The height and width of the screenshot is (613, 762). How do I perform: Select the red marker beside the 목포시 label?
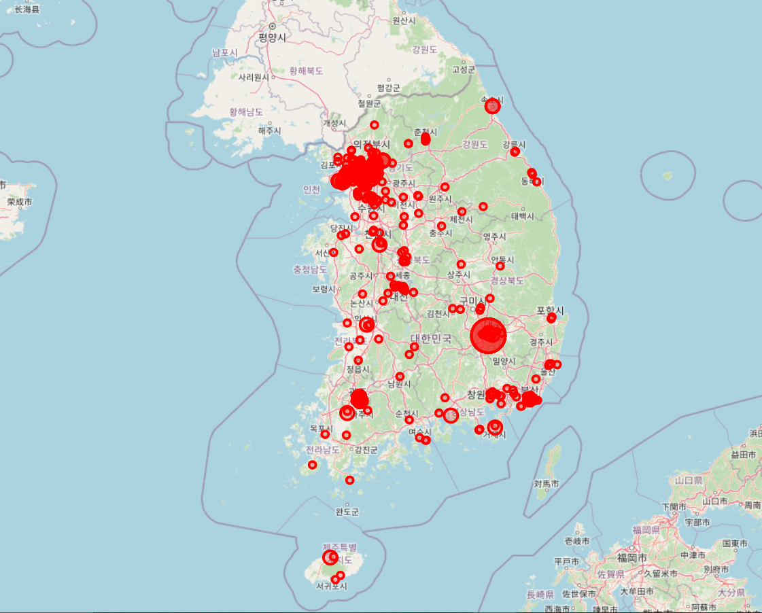tap(325, 434)
